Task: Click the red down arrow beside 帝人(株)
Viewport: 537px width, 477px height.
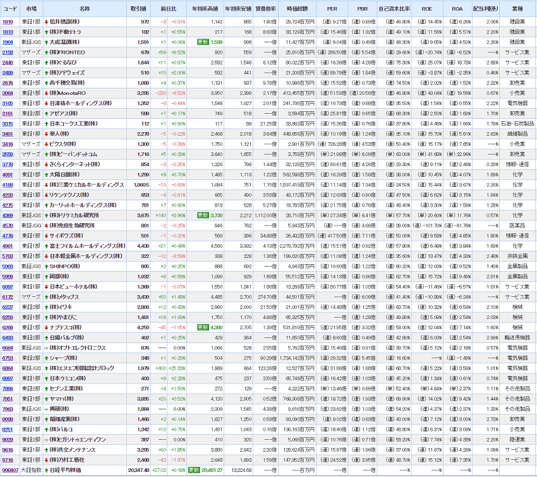Action: 46,134
